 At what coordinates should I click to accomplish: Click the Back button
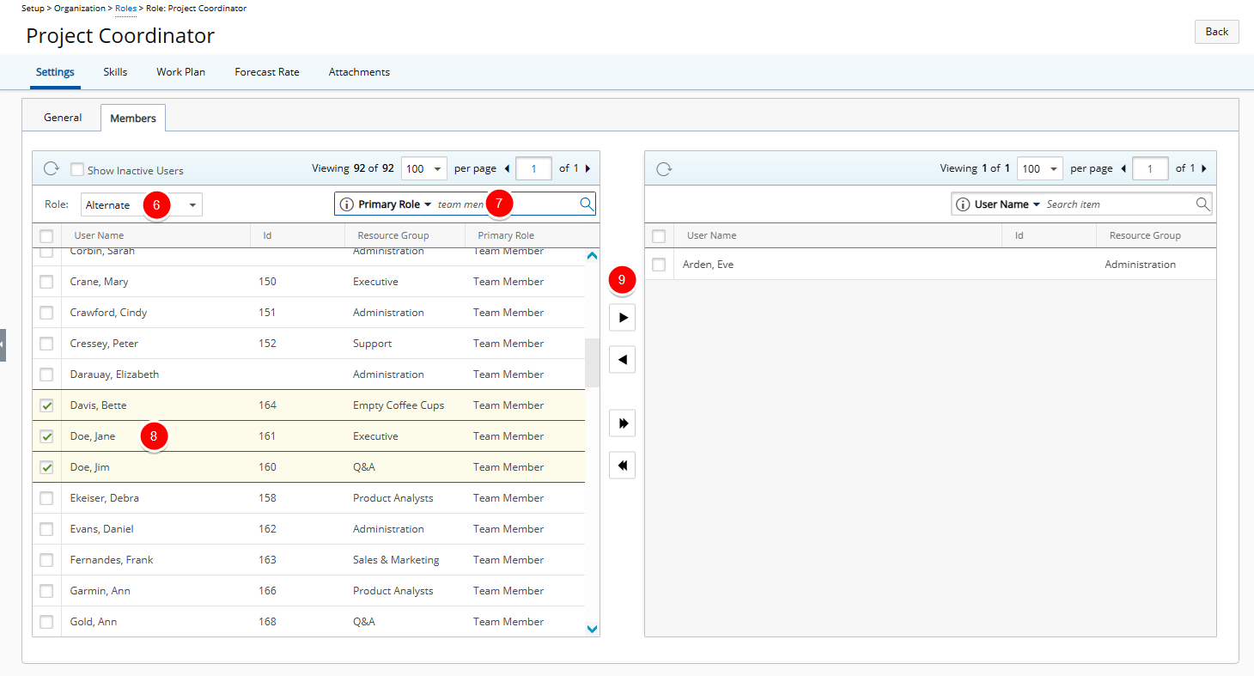(x=1216, y=32)
